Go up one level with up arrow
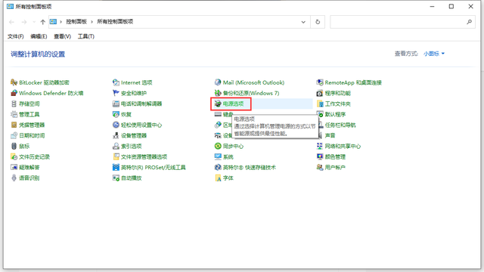This screenshot has height=272, width=484. pos(42,22)
